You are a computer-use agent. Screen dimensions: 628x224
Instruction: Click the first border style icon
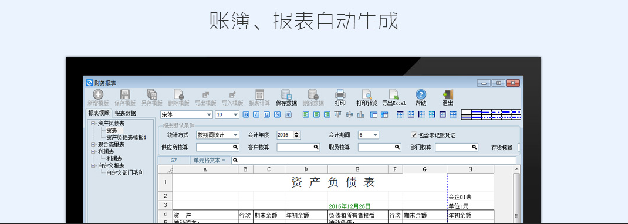click(400, 114)
